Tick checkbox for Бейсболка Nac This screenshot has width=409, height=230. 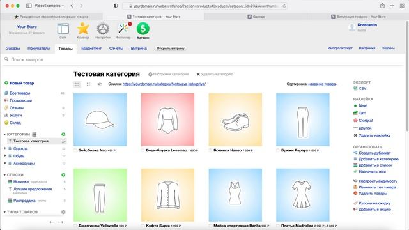click(x=75, y=151)
